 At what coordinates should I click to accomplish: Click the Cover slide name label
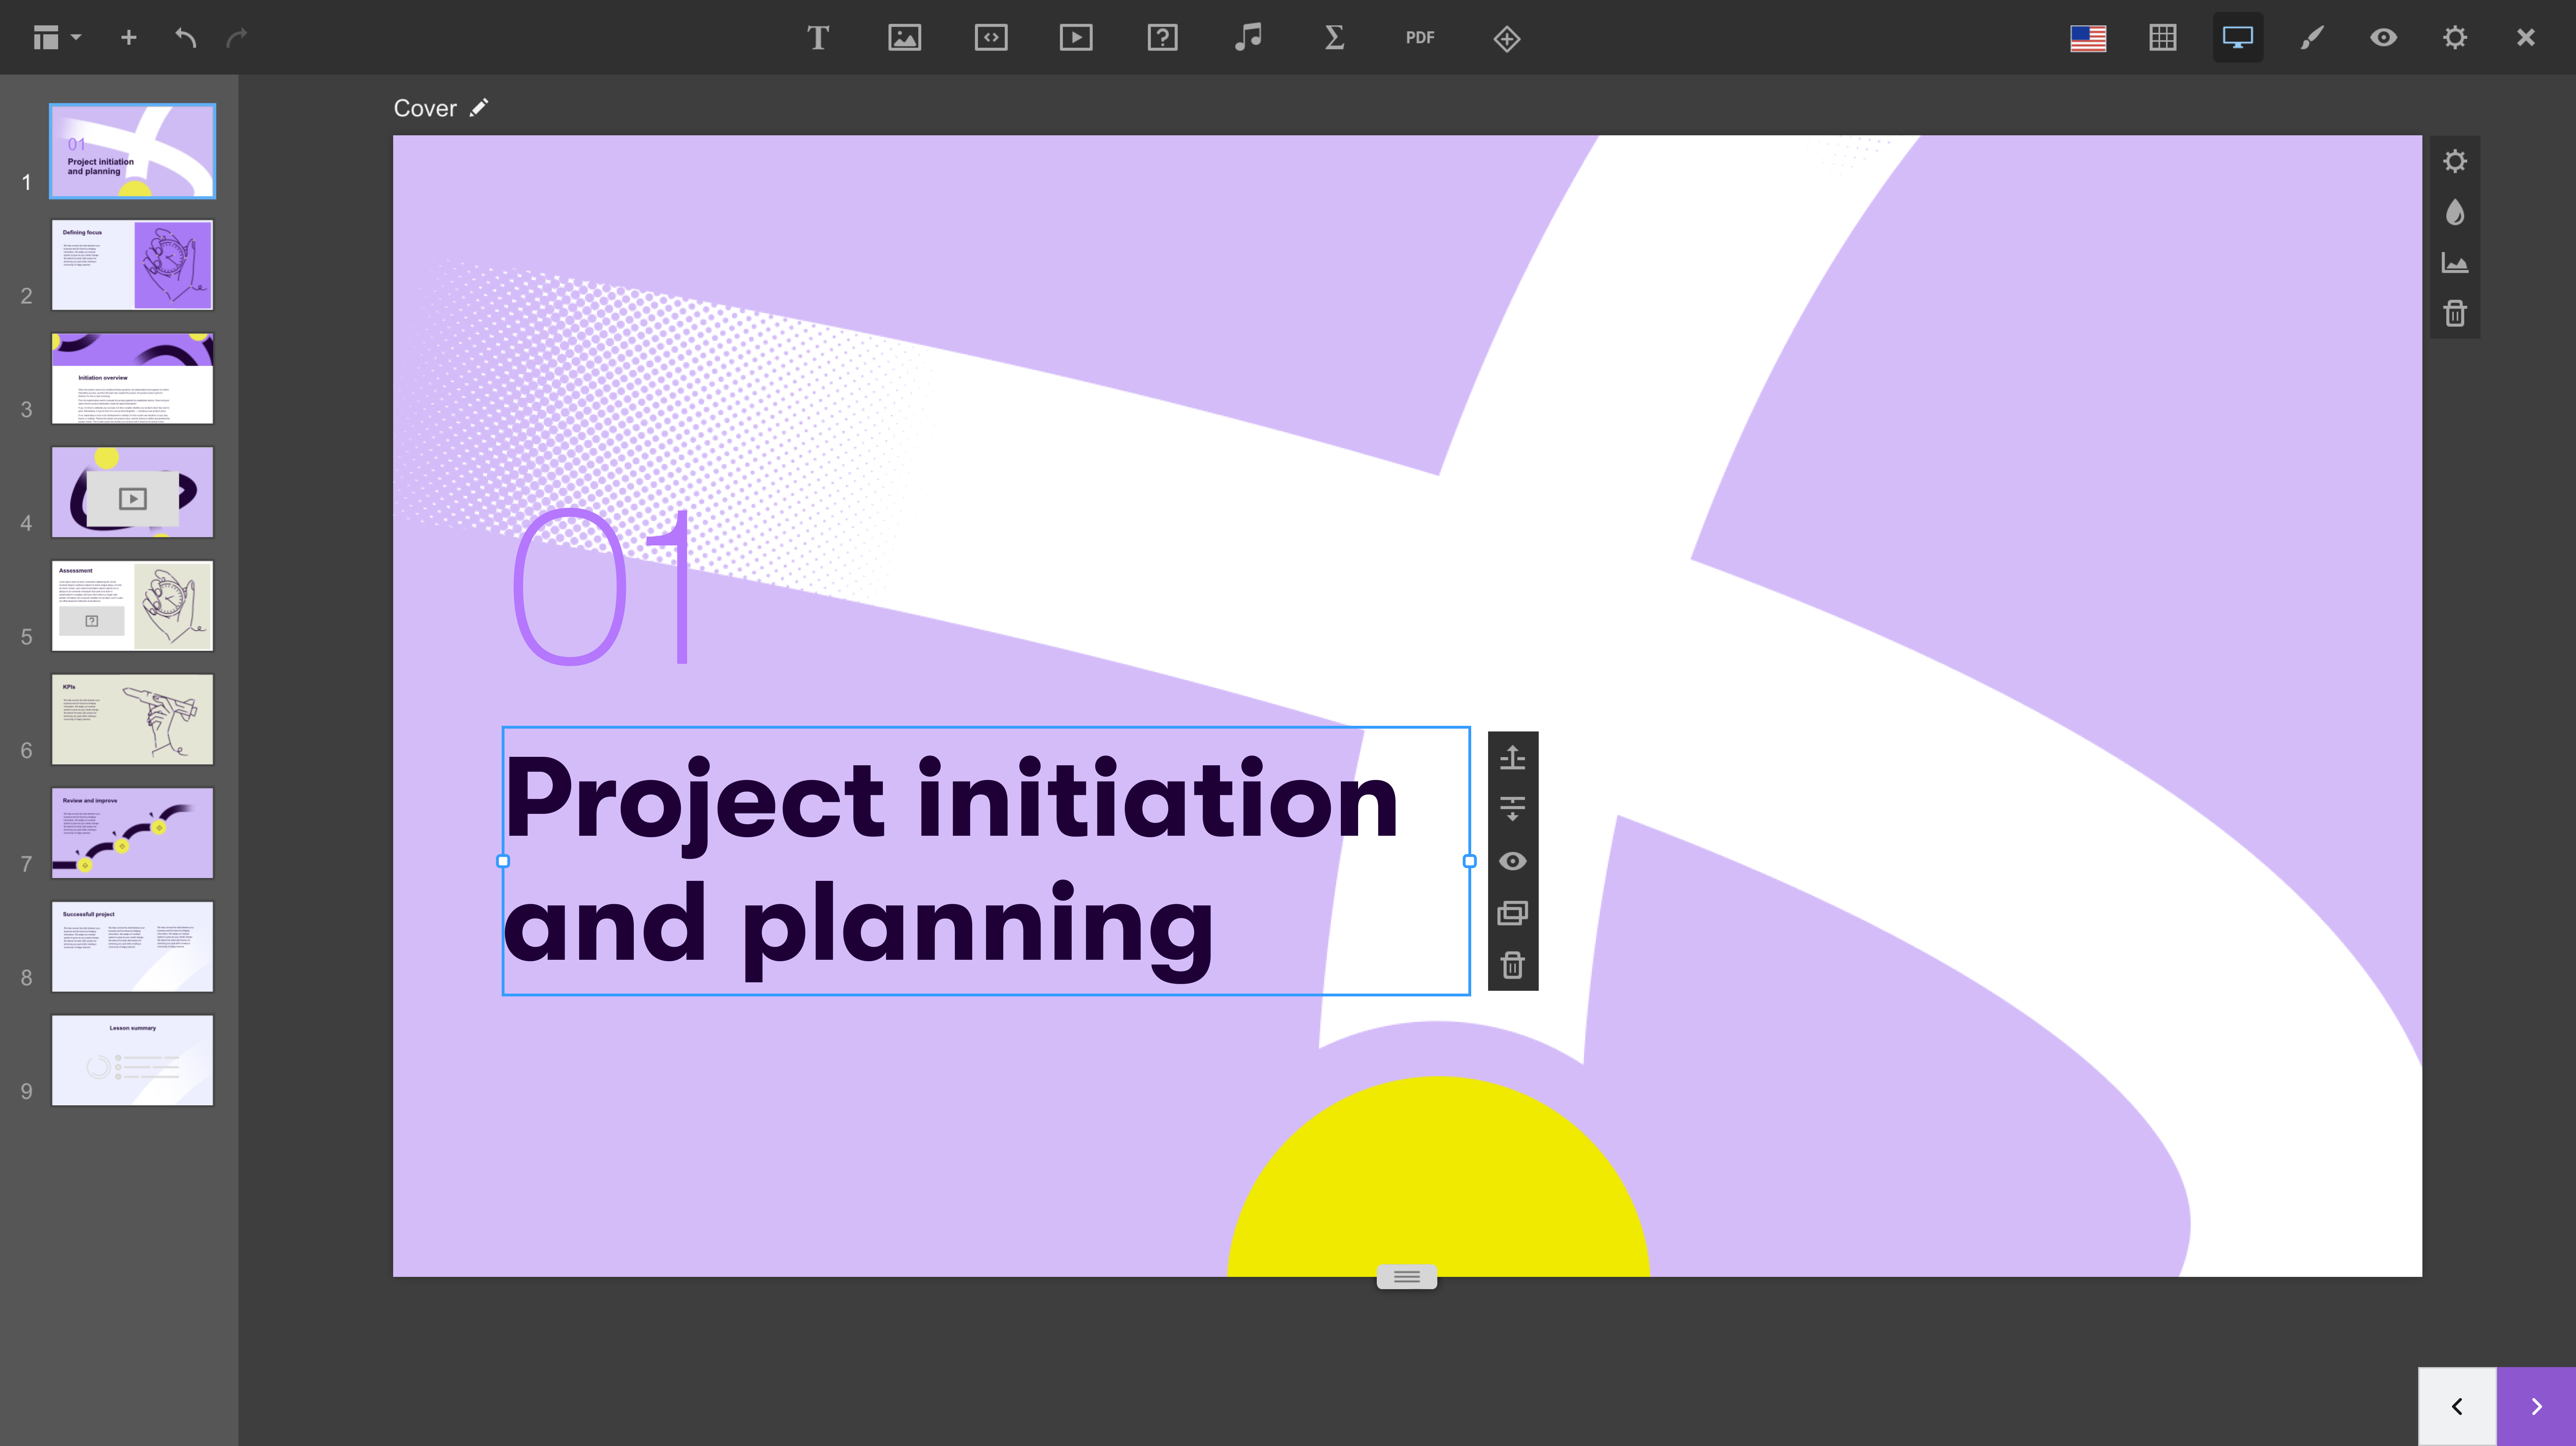pos(425,108)
